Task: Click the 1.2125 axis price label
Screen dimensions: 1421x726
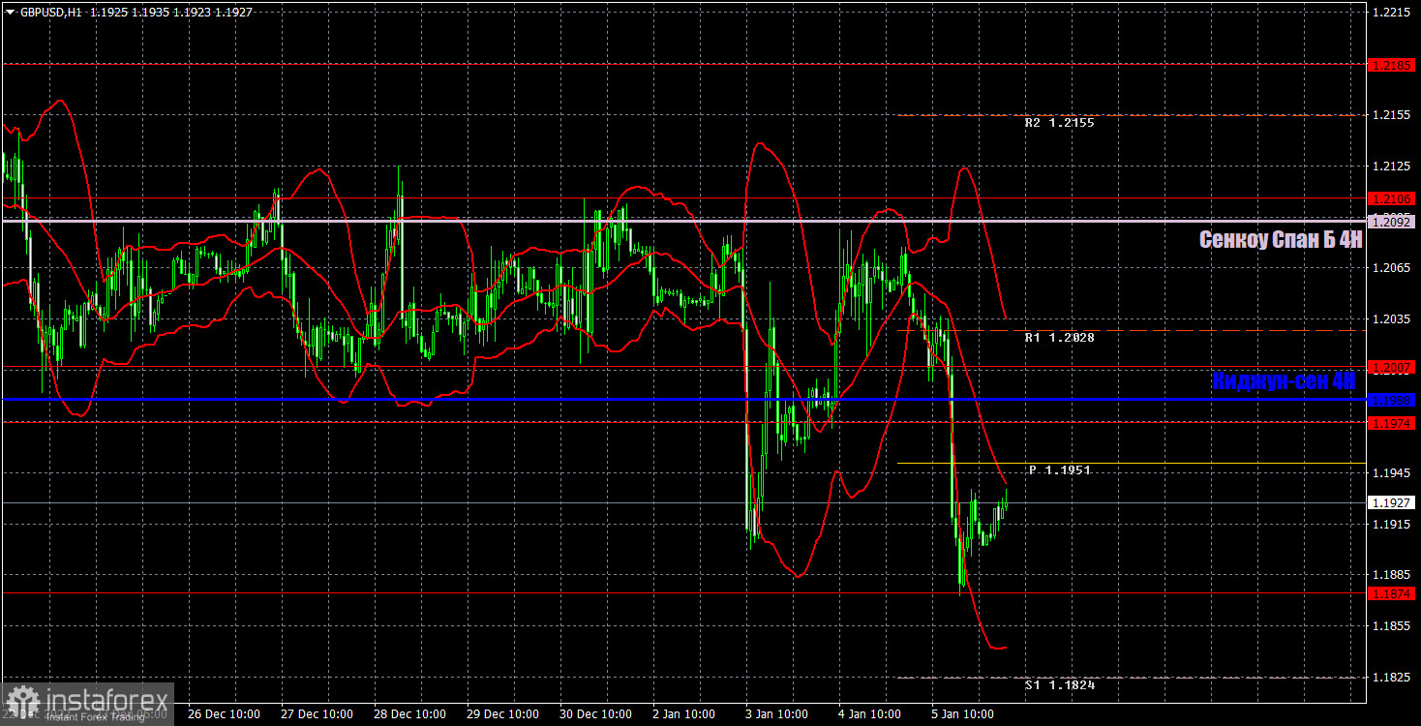Action: (1391, 166)
